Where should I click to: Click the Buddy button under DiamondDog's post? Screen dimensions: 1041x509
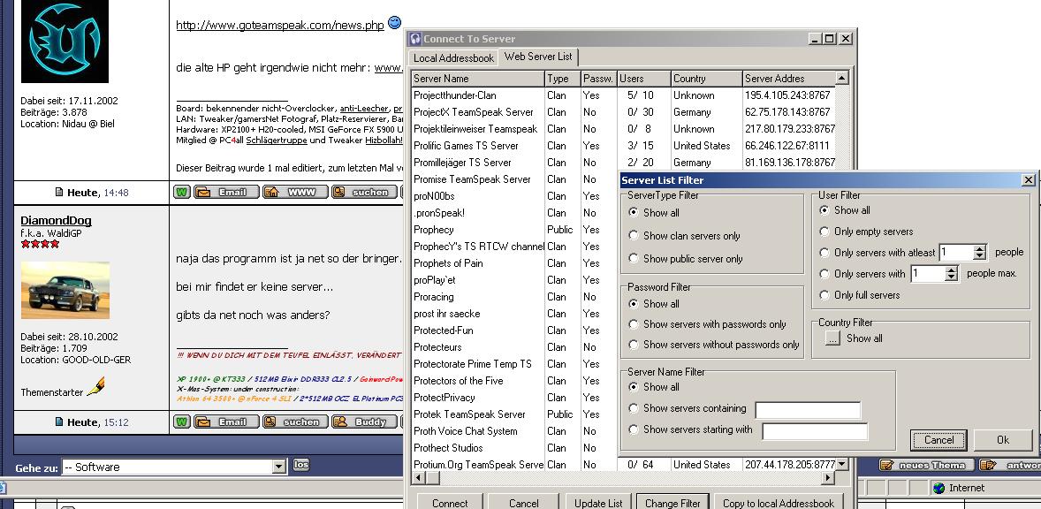364,422
